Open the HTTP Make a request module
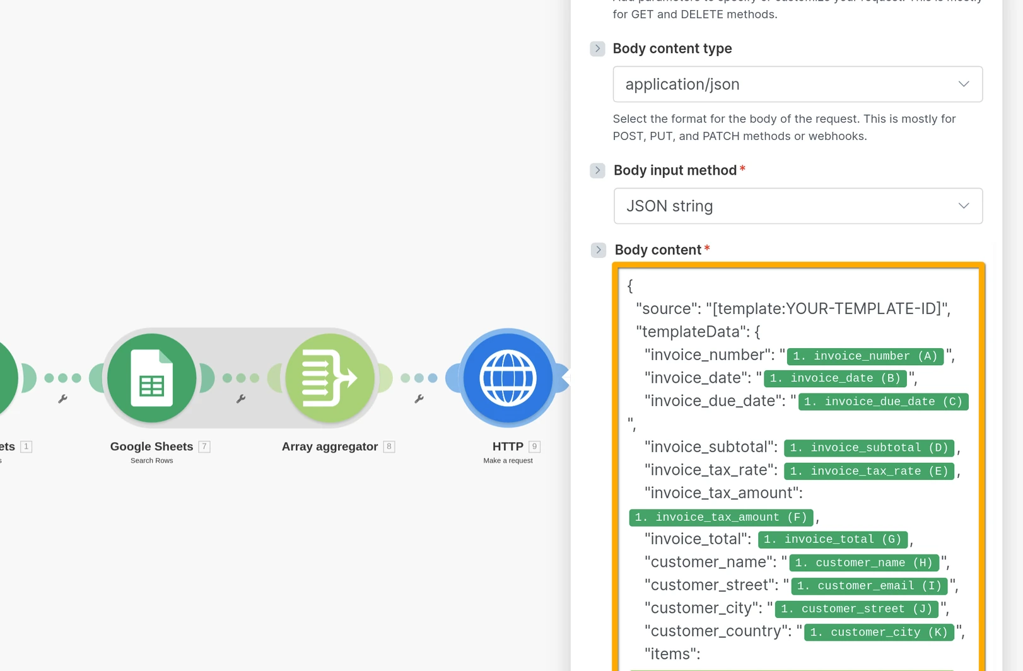 508,378
